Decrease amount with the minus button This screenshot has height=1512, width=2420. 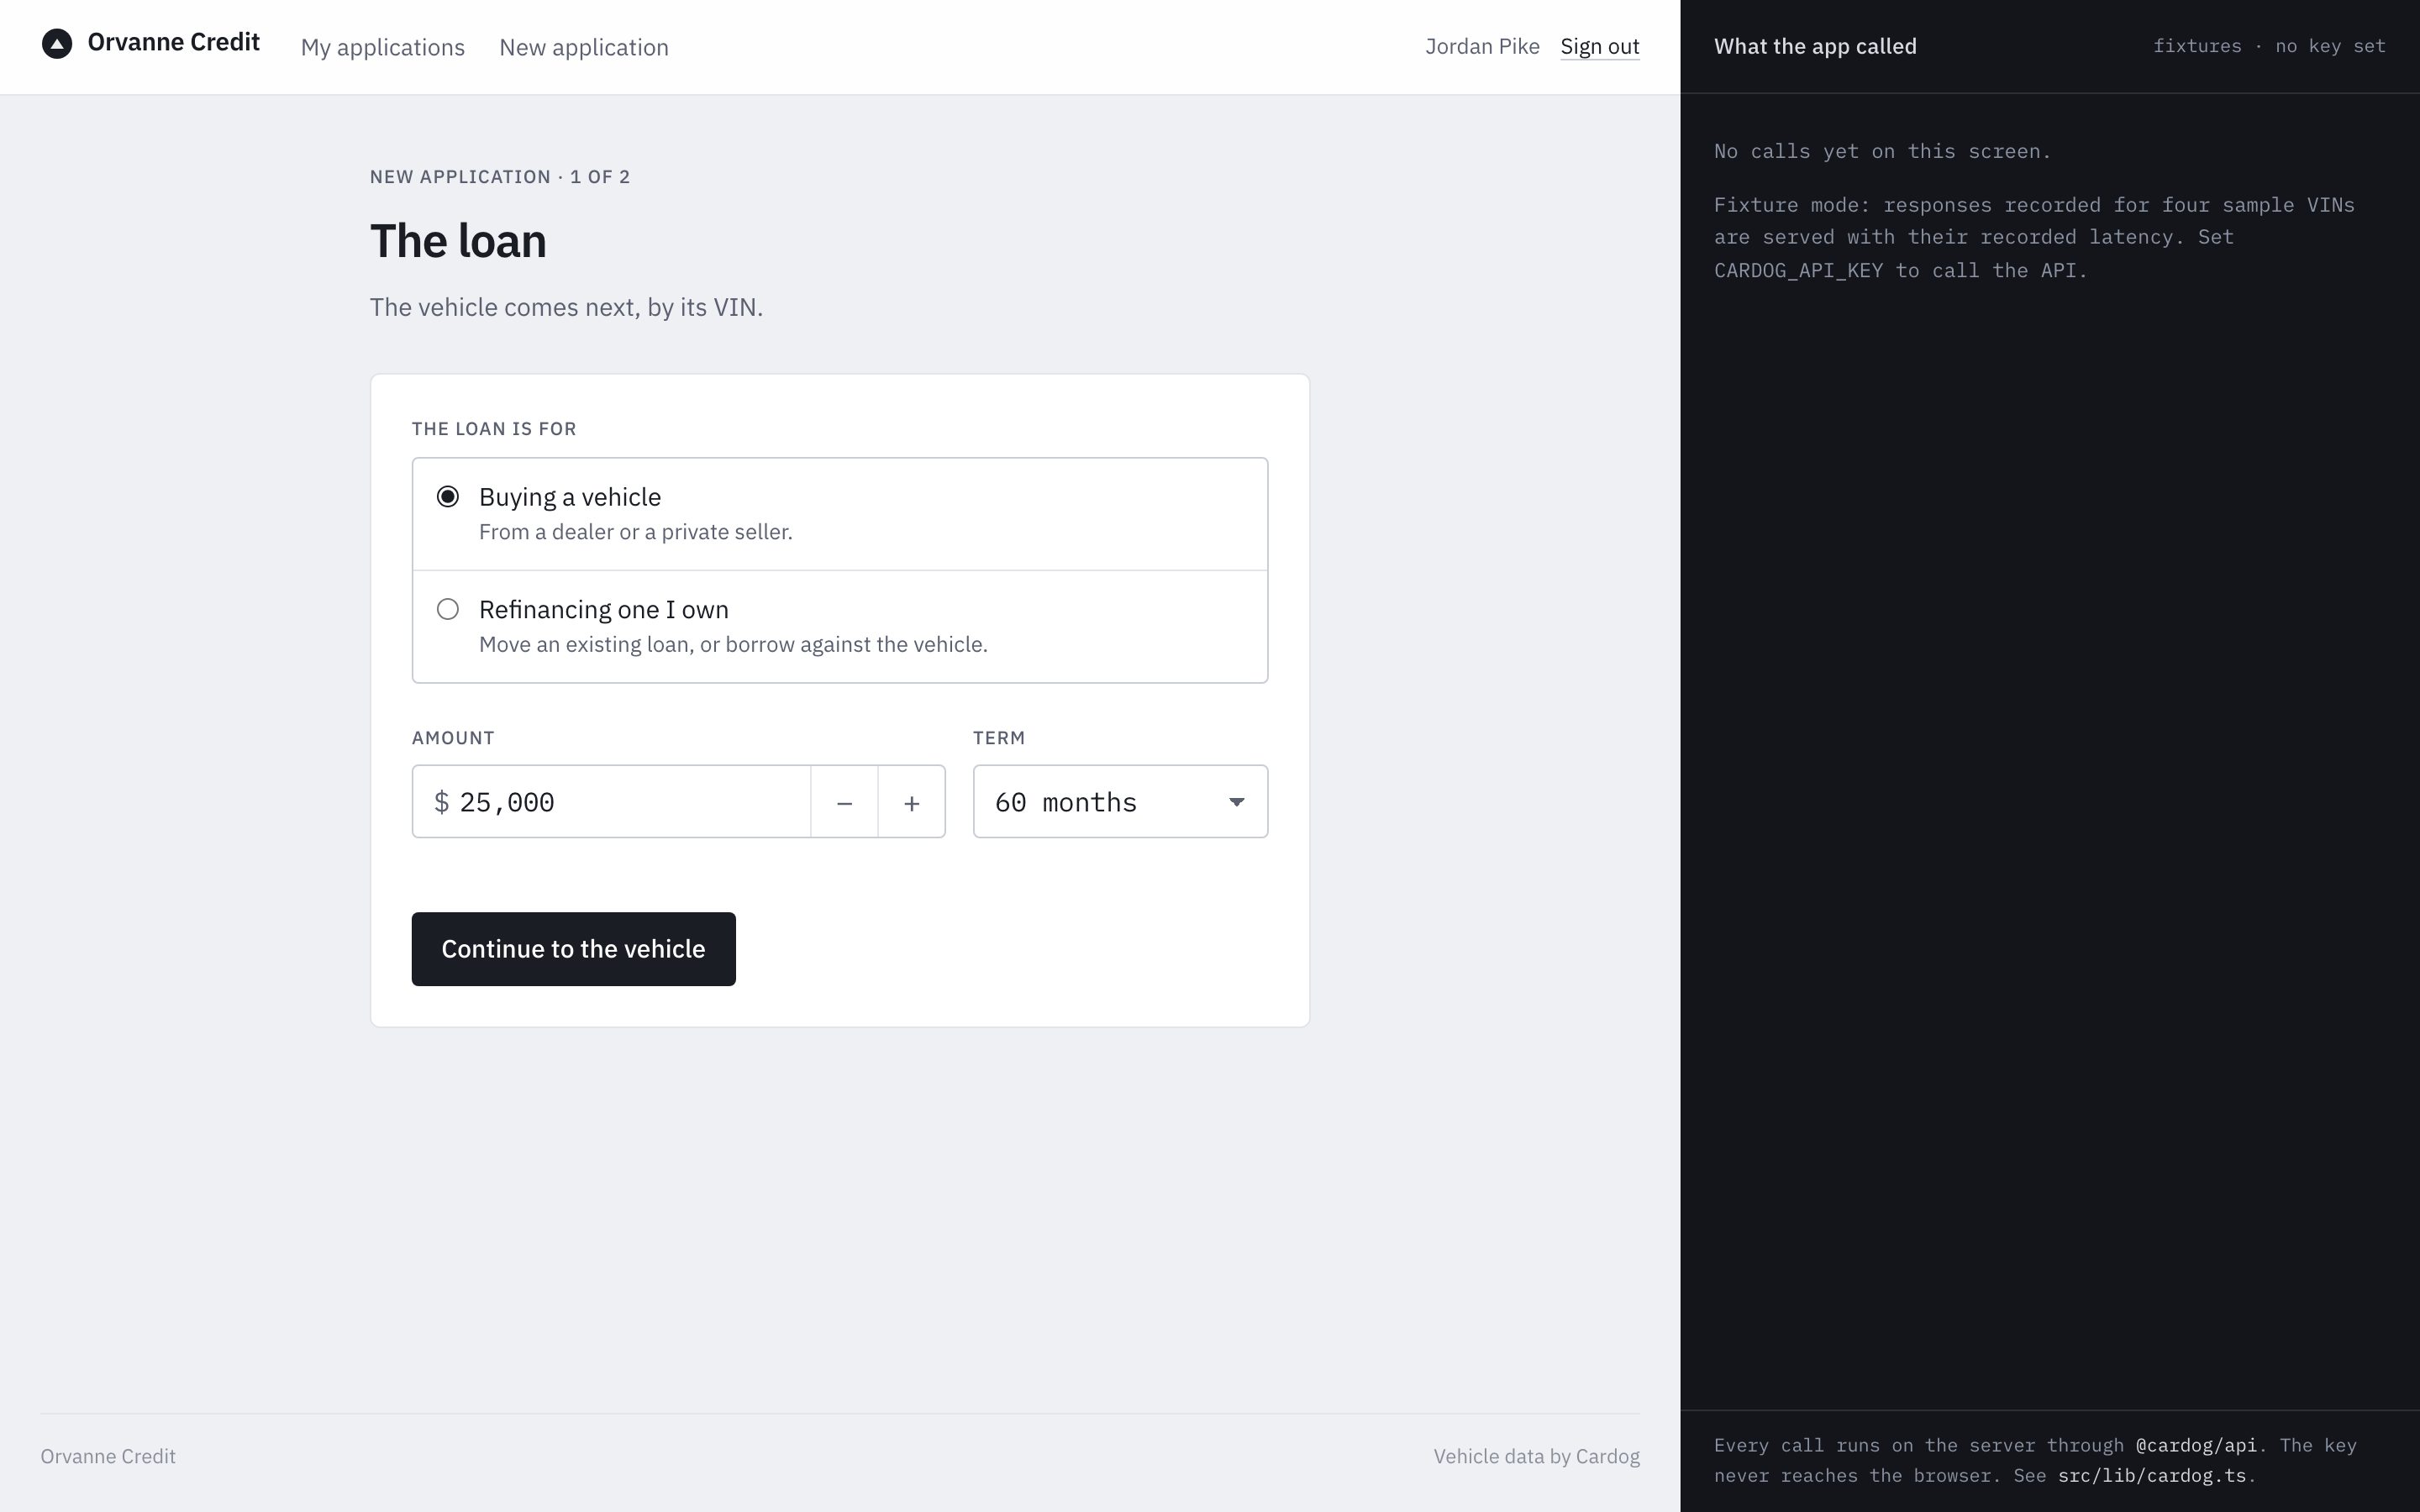coord(844,802)
